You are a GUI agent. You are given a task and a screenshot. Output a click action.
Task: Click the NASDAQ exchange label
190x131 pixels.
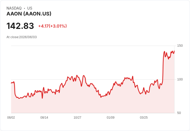coord(14,8)
